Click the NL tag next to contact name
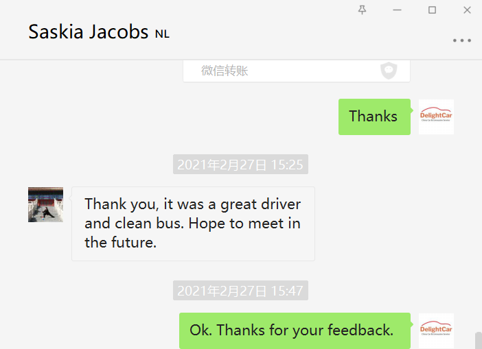The height and width of the screenshot is (349, 482). pyautogui.click(x=162, y=34)
